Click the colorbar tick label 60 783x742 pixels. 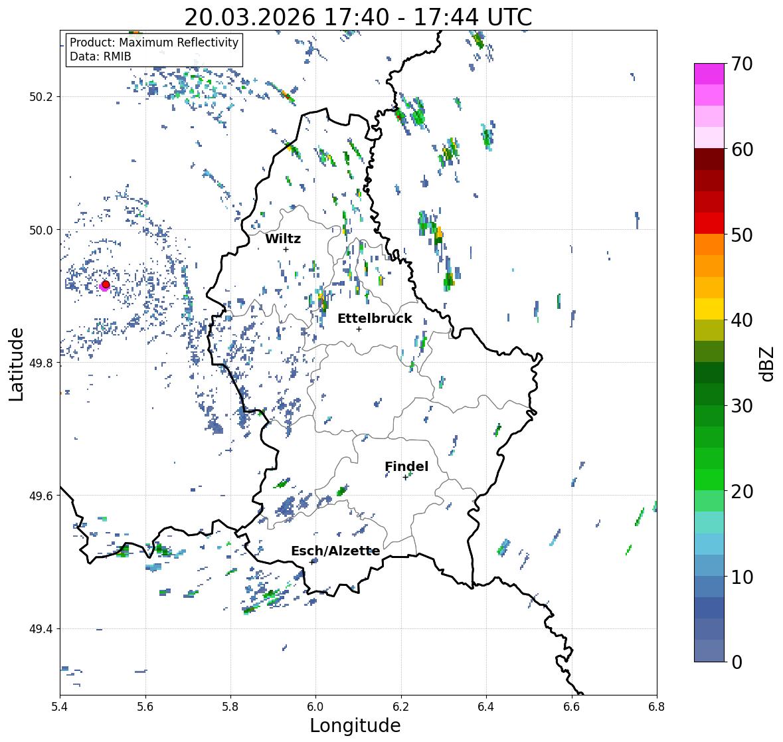click(x=742, y=149)
